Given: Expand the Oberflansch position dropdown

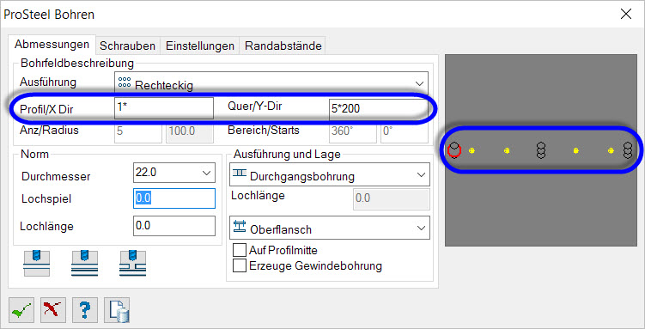Looking at the screenshot, I should click(x=330, y=228).
